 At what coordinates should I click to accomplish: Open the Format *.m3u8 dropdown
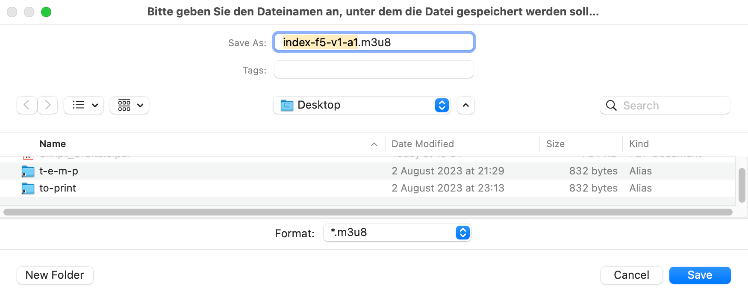[397, 233]
